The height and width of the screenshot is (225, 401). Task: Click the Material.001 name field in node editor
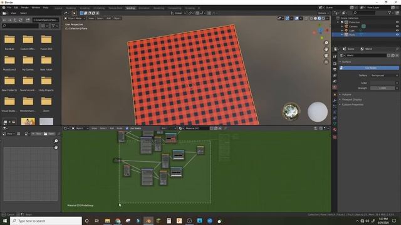click(x=197, y=128)
